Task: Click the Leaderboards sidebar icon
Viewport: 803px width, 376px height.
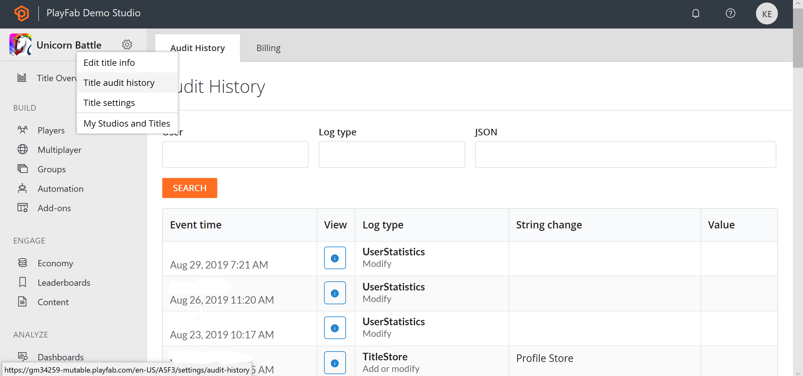Action: [x=22, y=282]
